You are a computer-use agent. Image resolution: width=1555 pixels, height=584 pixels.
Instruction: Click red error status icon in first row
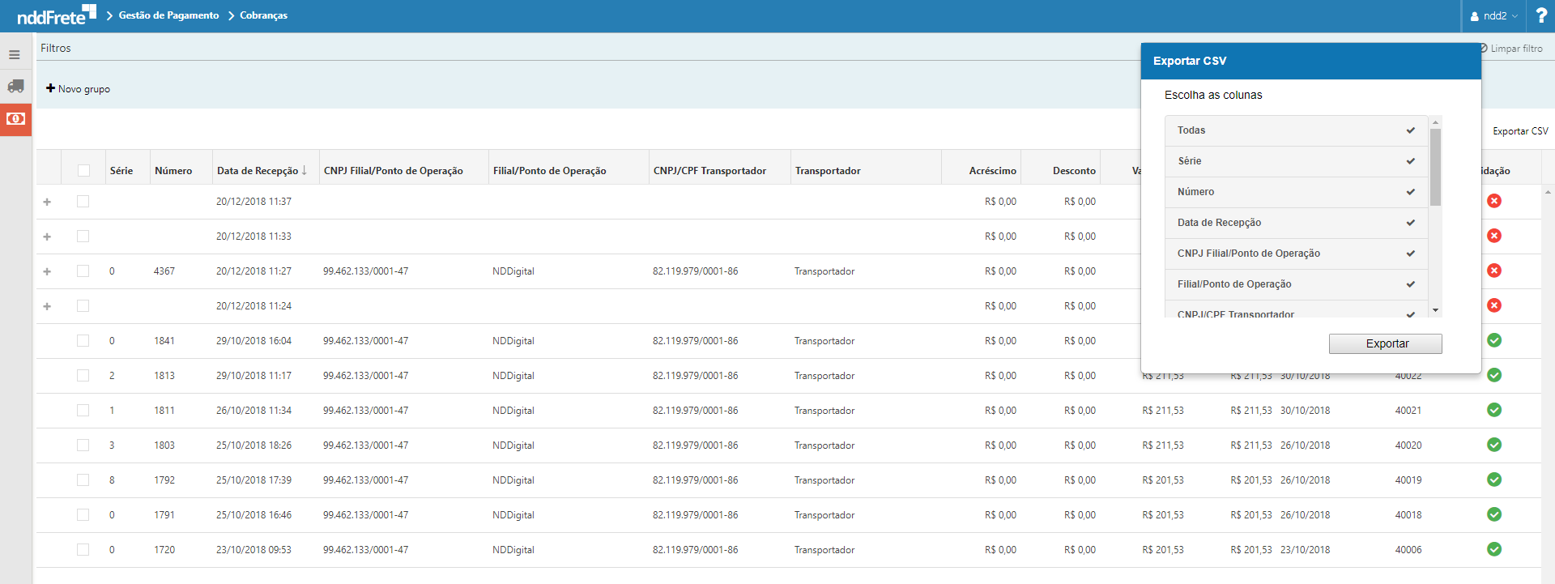[x=1494, y=201]
